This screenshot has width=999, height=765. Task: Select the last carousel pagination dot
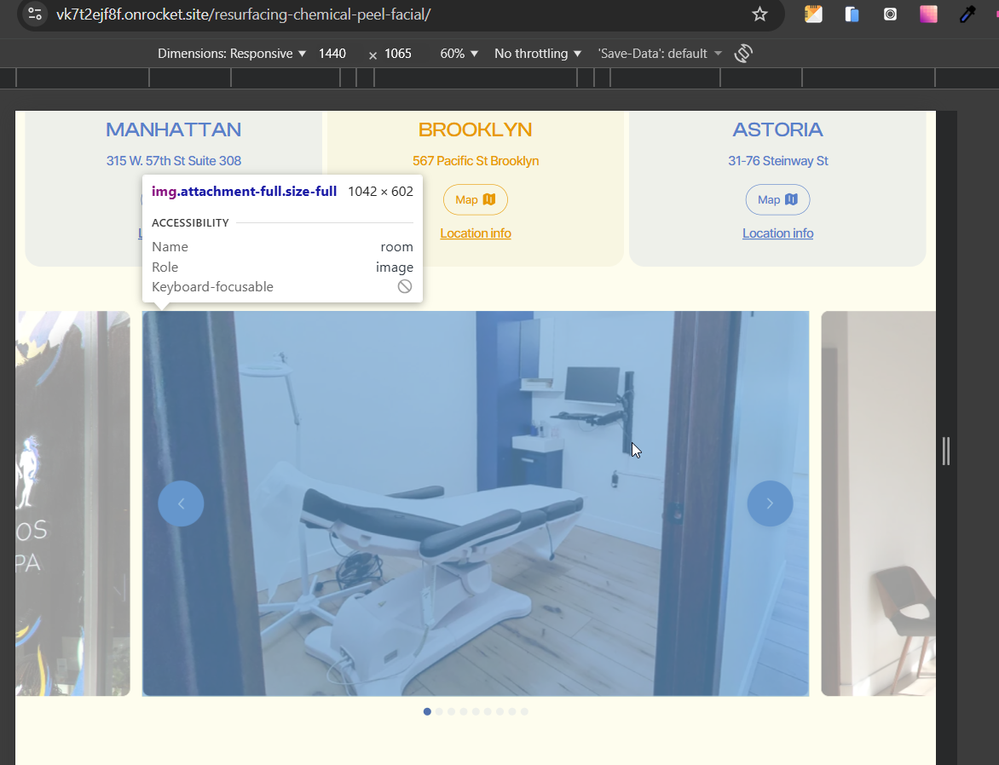point(524,711)
